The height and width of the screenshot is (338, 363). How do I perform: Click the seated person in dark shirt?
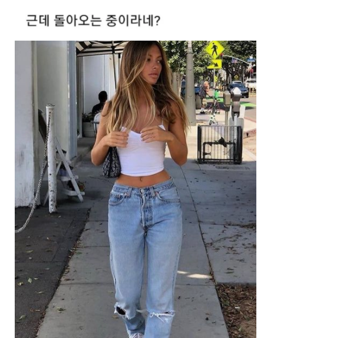coord(100,103)
